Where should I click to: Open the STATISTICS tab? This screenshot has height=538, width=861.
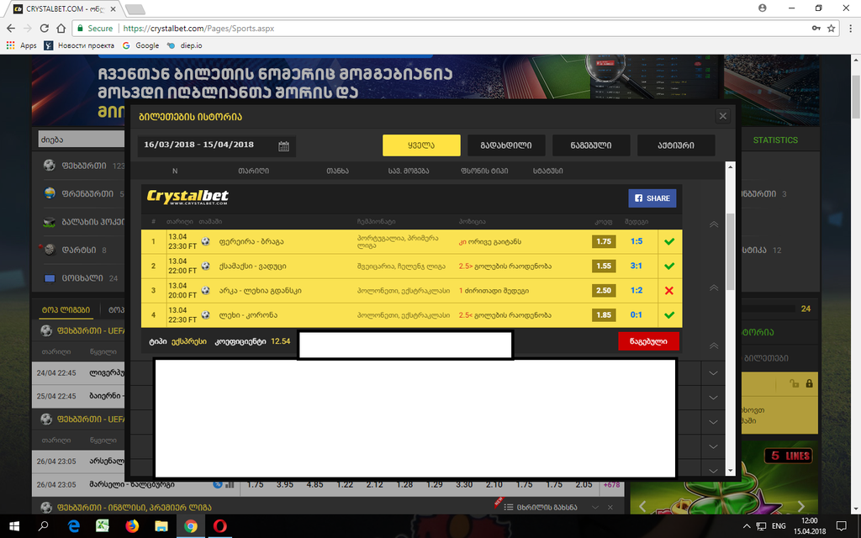click(774, 140)
